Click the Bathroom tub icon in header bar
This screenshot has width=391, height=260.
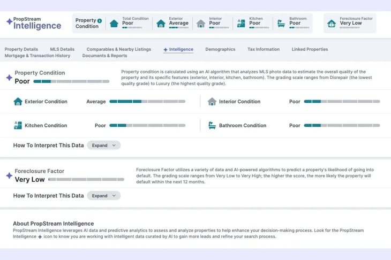click(281, 24)
